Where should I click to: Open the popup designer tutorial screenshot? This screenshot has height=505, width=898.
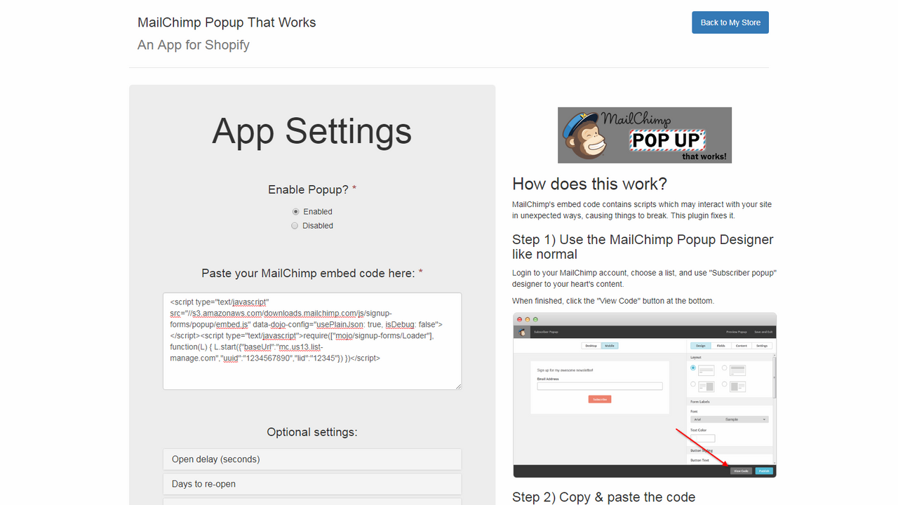[644, 395]
